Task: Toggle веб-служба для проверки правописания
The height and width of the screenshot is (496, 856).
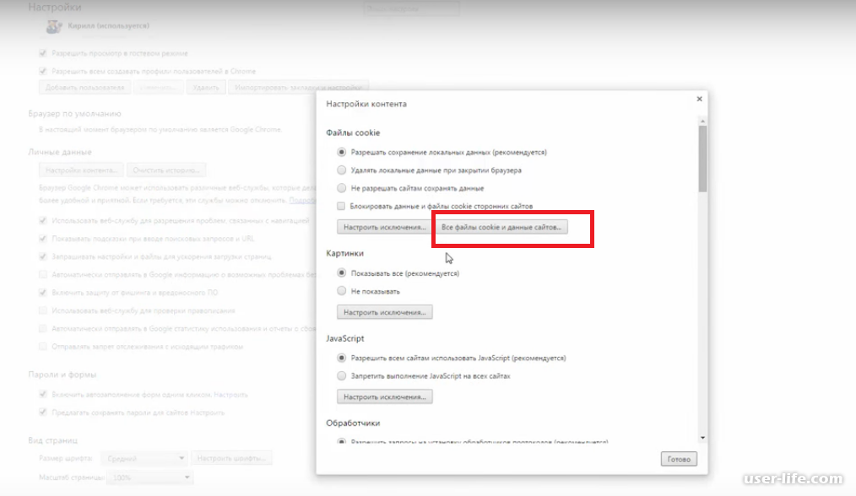Action: (x=42, y=311)
